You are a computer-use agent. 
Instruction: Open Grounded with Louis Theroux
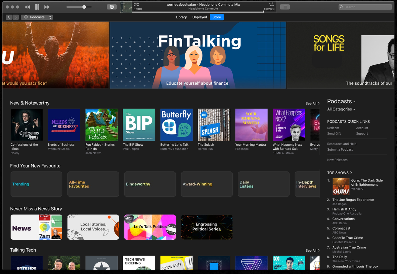[355, 266]
